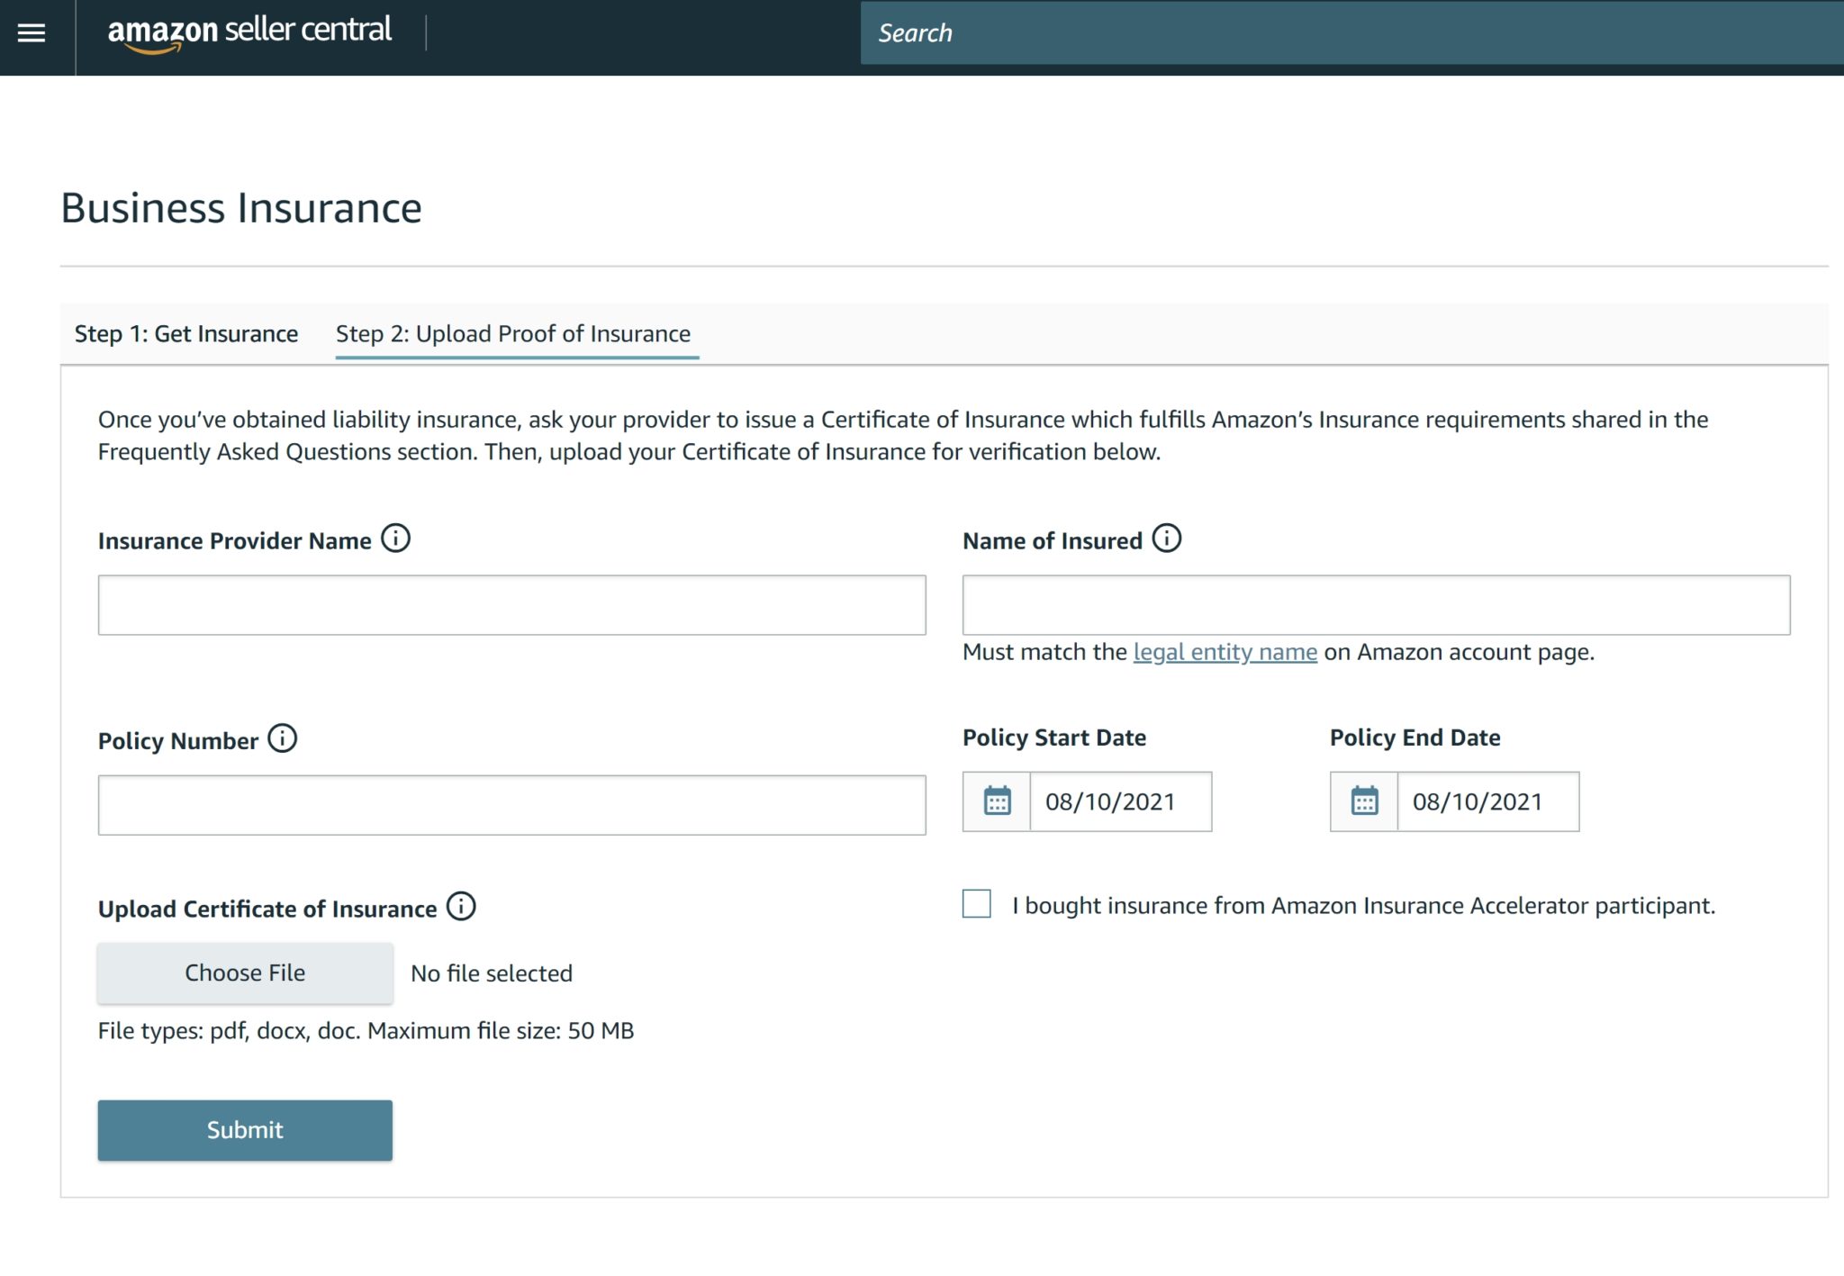Click the info icon beside Name of Insured
The width and height of the screenshot is (1844, 1276).
1168,538
